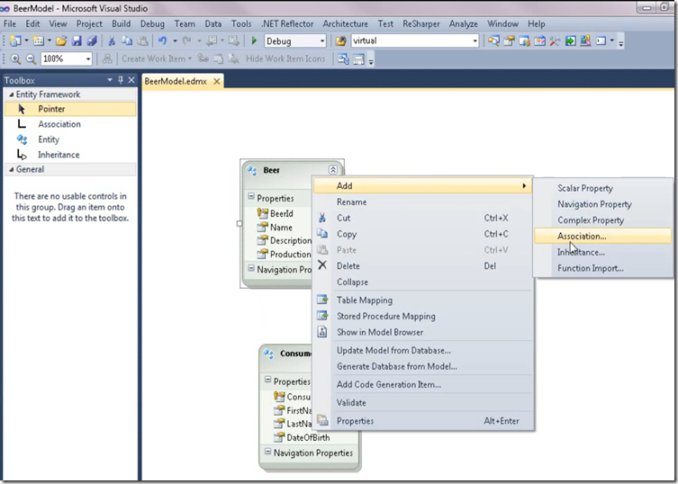Open the Architecture menu
This screenshot has width=678, height=484.
coord(345,23)
